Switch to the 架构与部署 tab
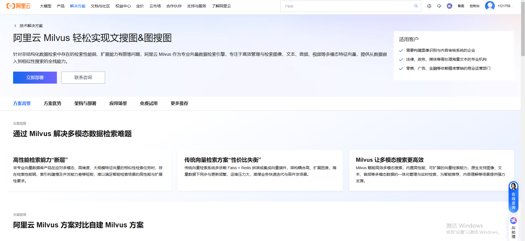525x241 pixels. [85, 103]
